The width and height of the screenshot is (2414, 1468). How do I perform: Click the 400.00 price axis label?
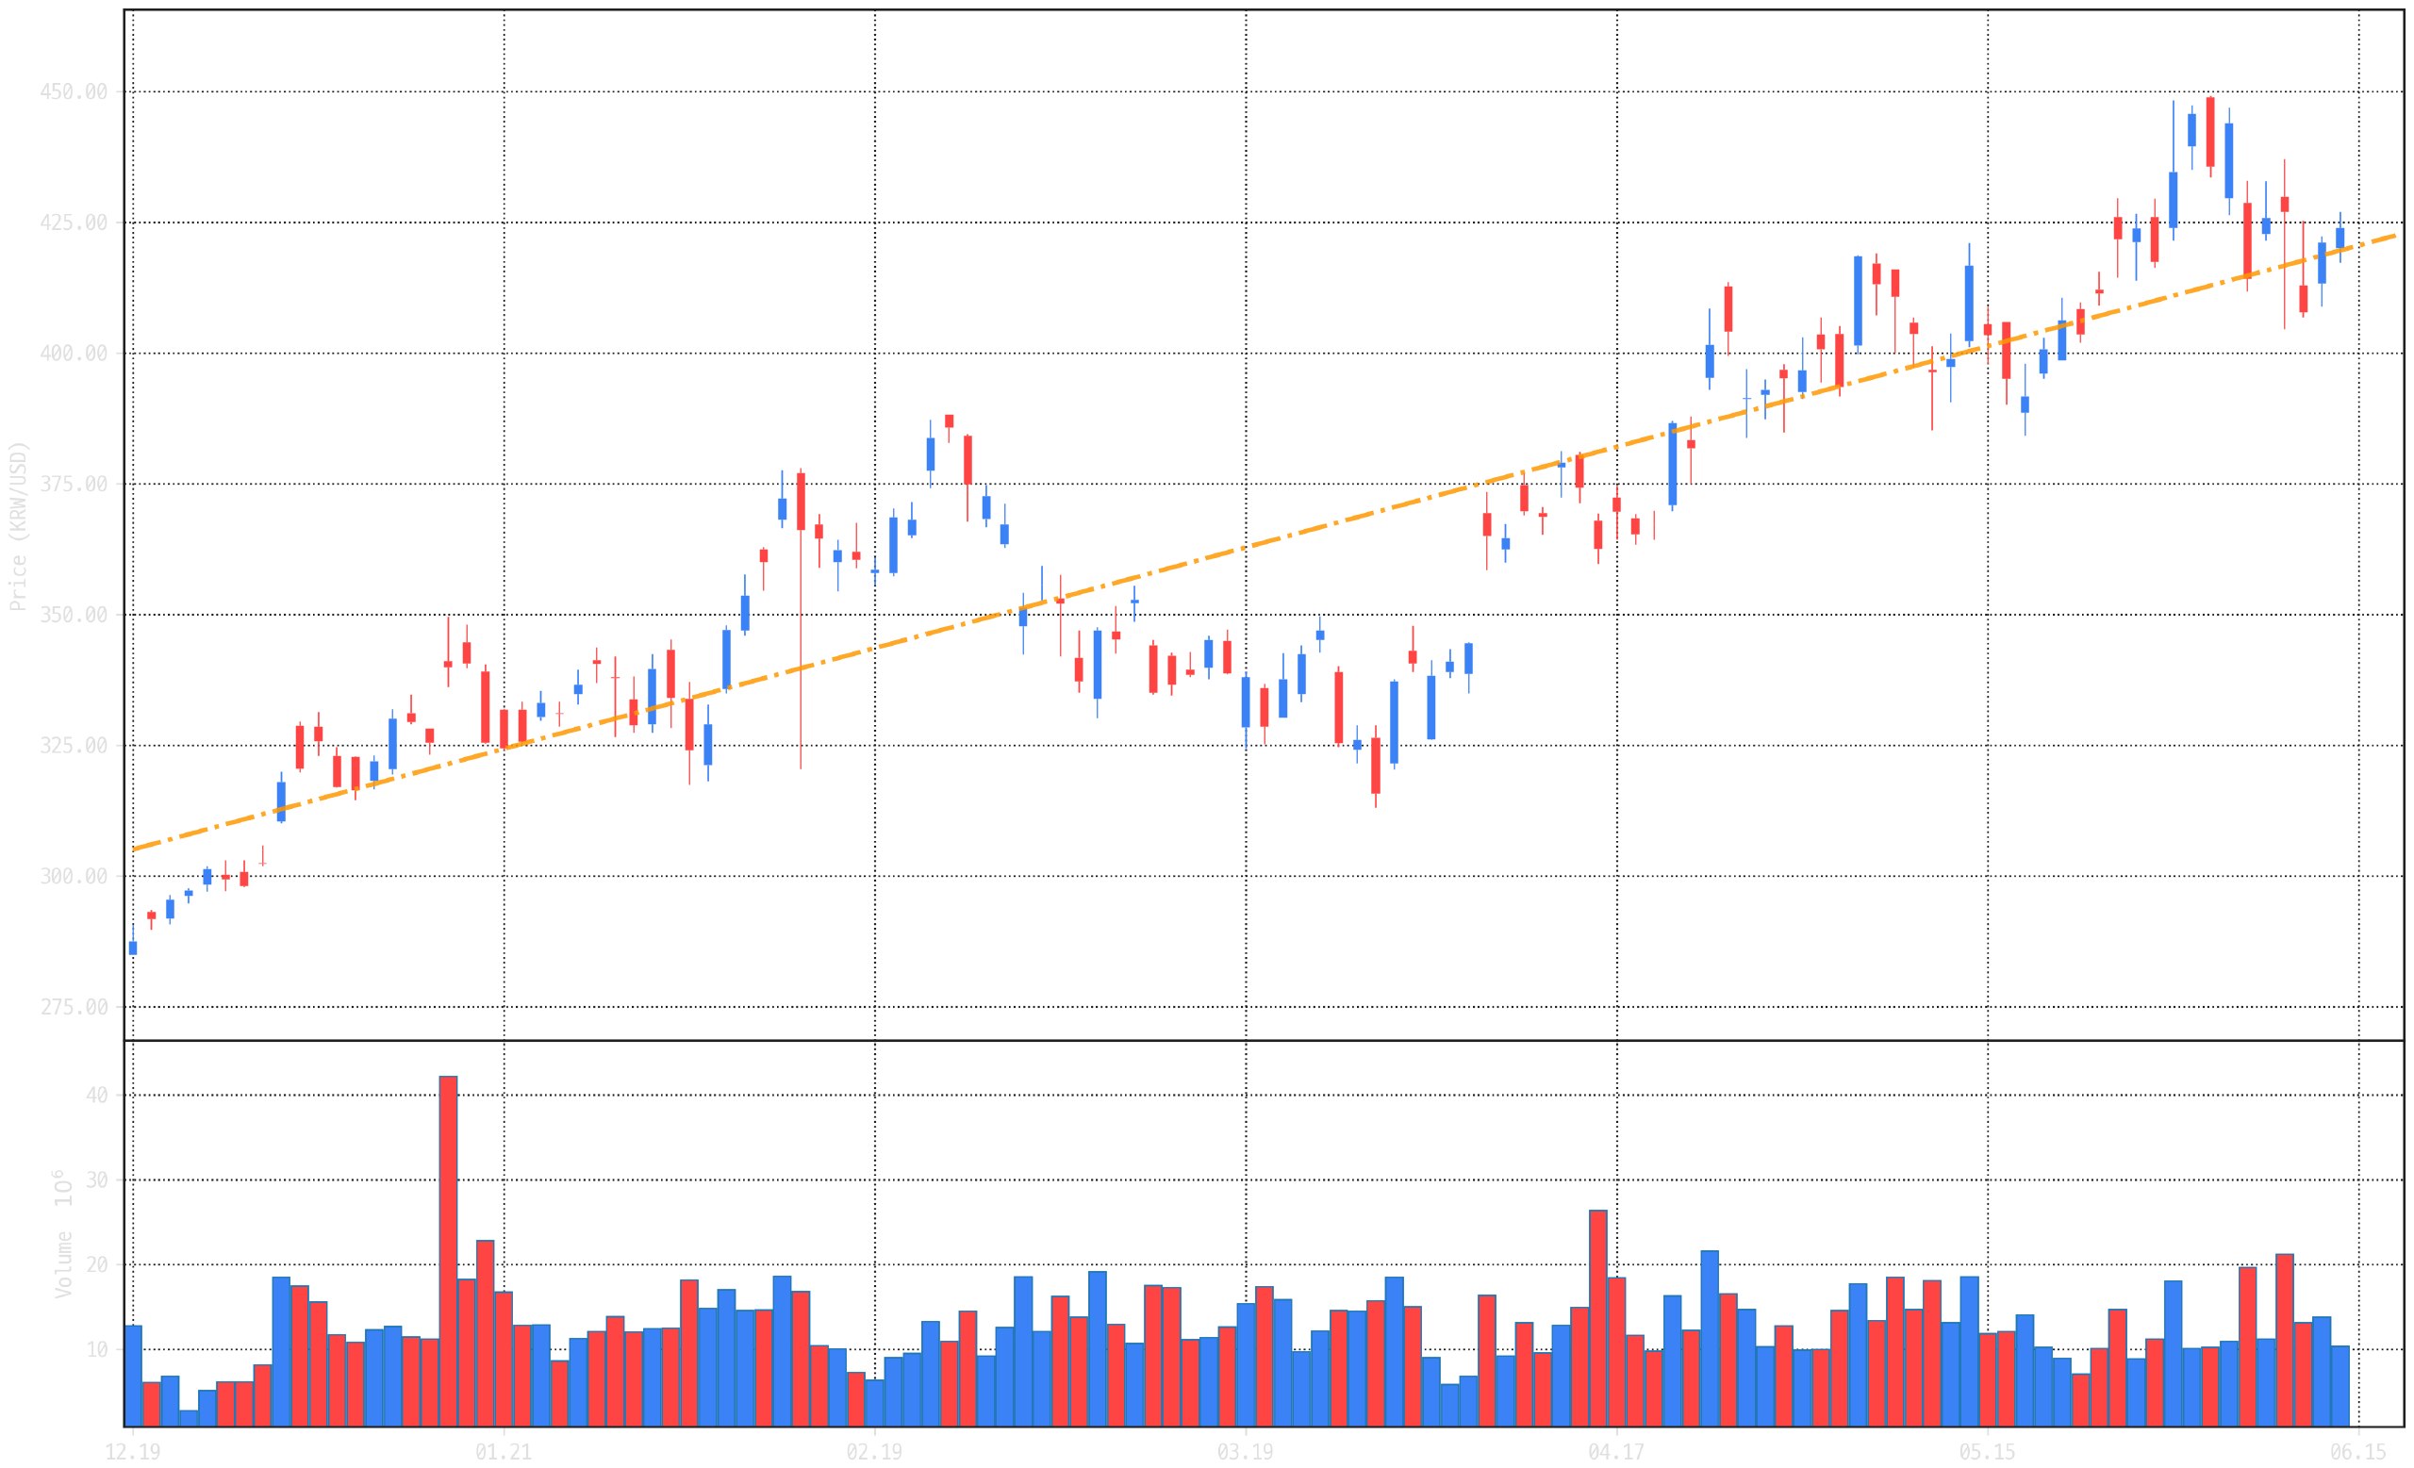[x=74, y=354]
